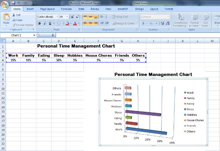Open the Data tab
220x151 pixels.
[x=81, y=9]
